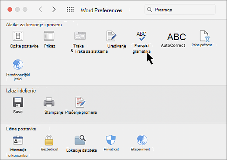Open the Praćenje promena icon
Screen dimensions: 227x160
click(80, 102)
